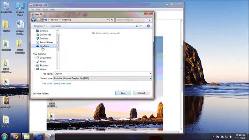Click Hide Folders toggle
Viewport: 249px width, 140px height.
[x=41, y=93]
